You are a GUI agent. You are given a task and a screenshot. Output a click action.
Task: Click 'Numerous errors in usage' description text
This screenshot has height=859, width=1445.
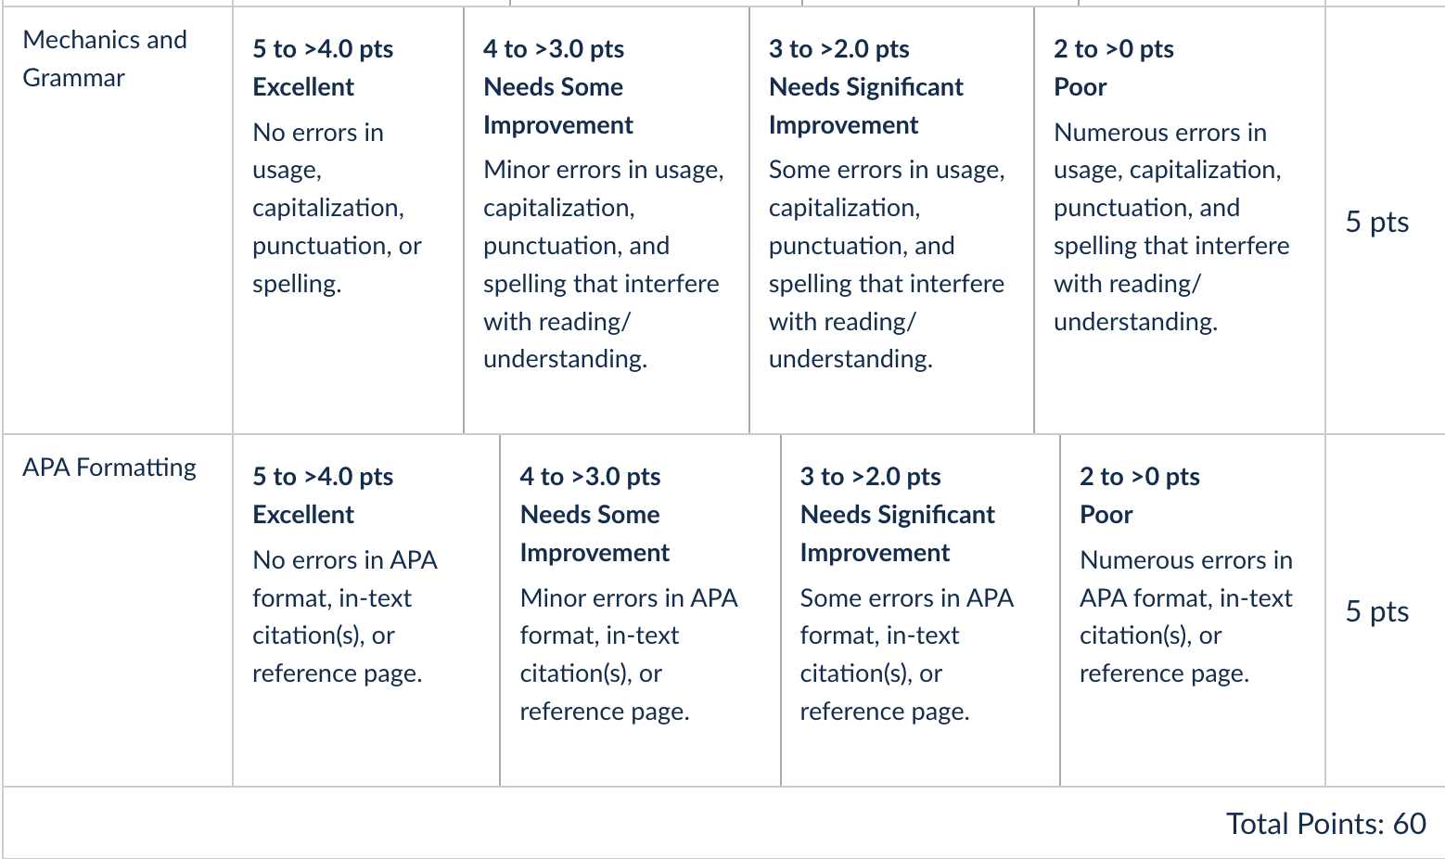click(1171, 227)
